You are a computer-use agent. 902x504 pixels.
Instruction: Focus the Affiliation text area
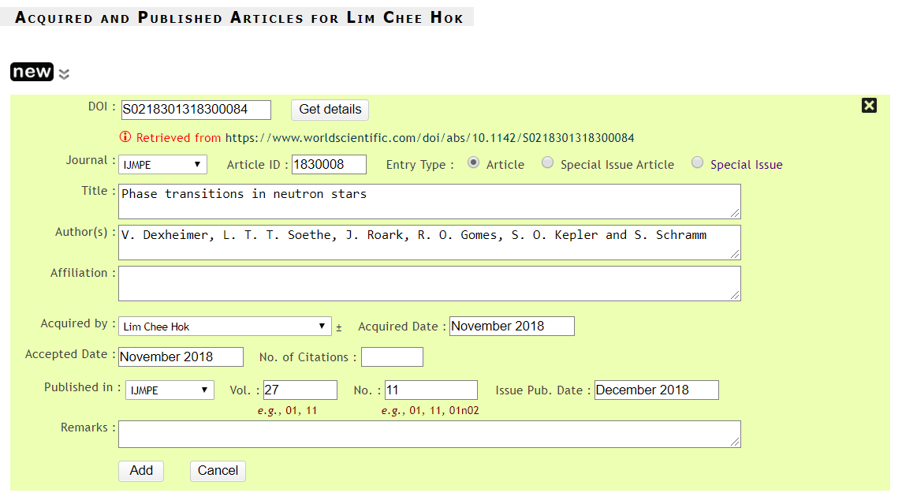(x=429, y=283)
